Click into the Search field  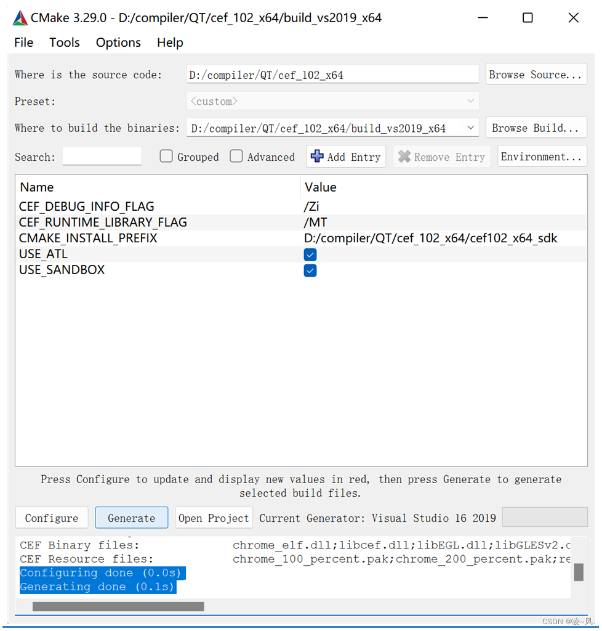coord(102,156)
